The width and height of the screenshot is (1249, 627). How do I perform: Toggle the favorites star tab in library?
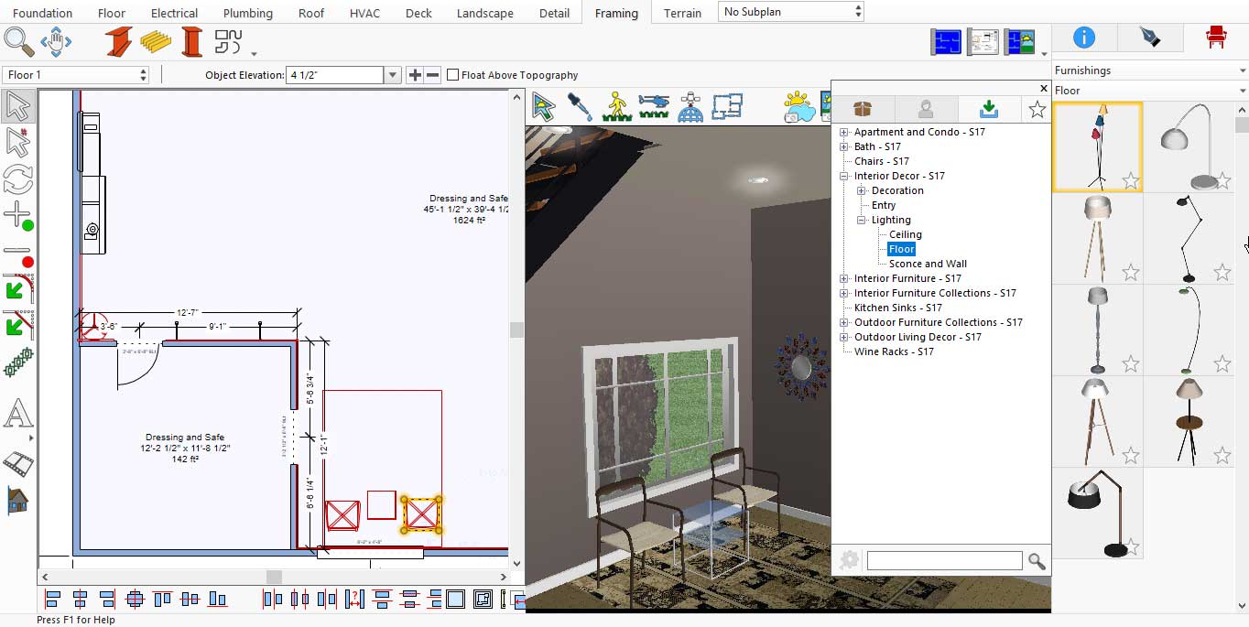click(1037, 110)
